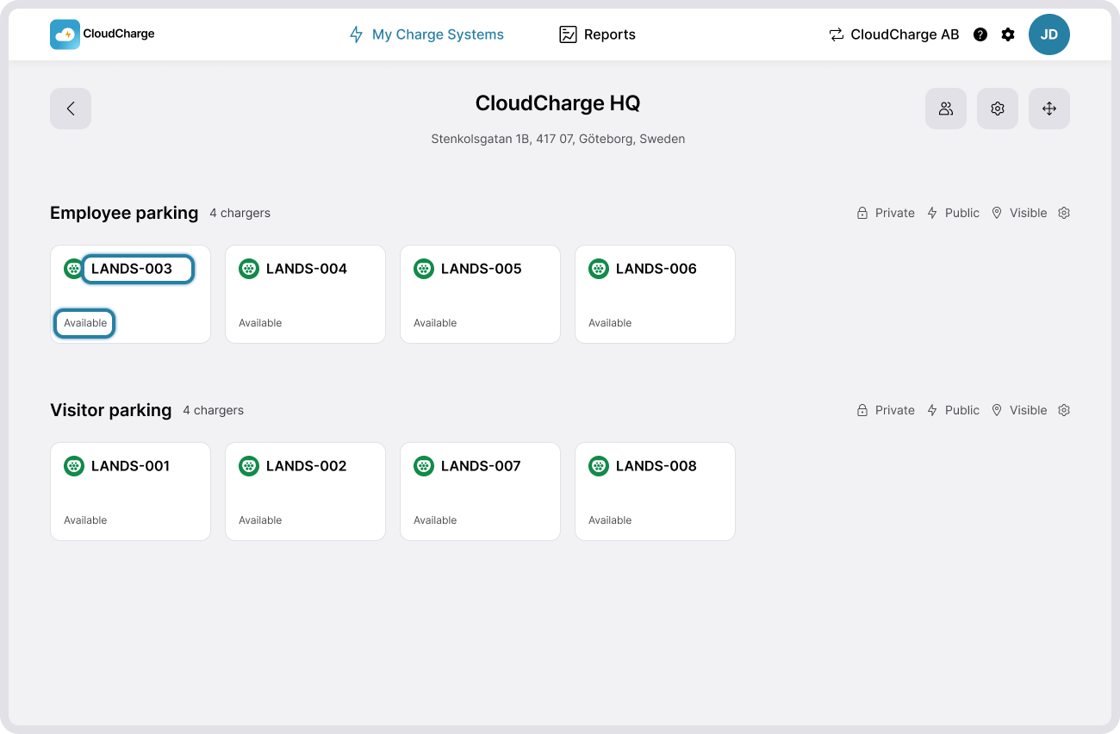Screen dimensions: 1120x734
Task: Click the help question mark icon
Action: tap(980, 34)
